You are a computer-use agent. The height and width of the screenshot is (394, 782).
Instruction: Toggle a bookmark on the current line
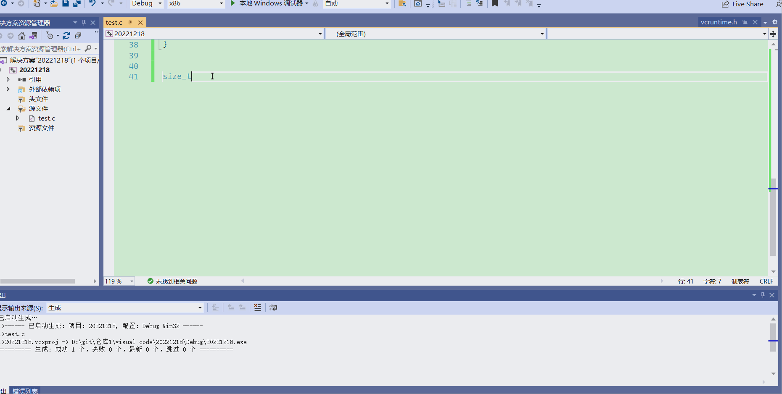tap(495, 3)
